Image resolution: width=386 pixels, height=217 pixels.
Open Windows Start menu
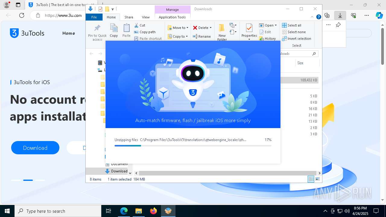[7, 211]
